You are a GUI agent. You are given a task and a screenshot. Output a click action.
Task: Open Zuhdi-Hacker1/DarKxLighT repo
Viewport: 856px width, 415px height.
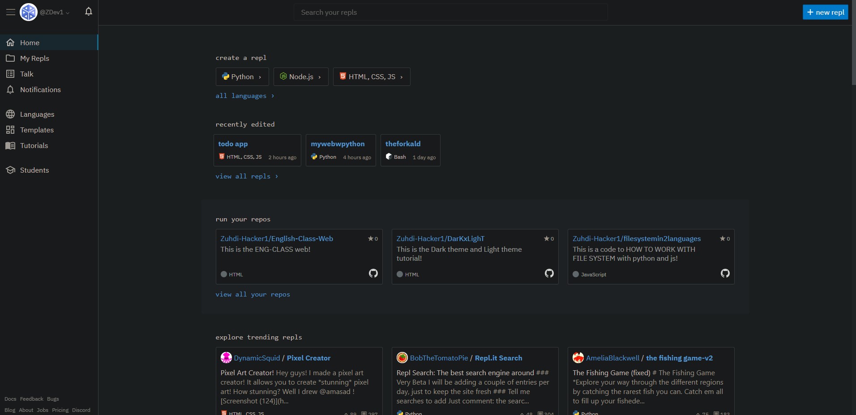click(x=441, y=239)
